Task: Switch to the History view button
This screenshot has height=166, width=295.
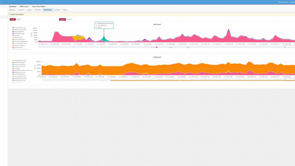Action: (18, 19)
